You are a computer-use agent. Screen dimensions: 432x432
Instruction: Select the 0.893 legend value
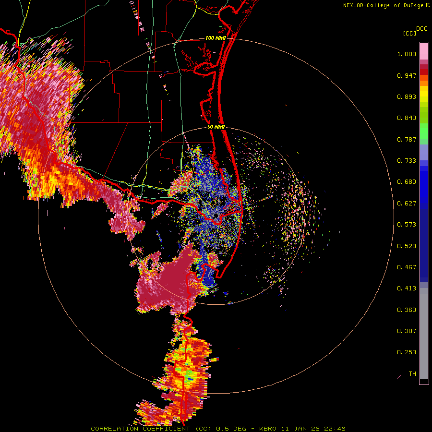(x=407, y=96)
